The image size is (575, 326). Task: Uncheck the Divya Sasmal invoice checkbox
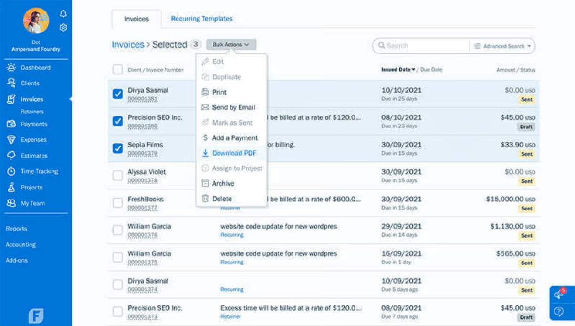click(118, 94)
